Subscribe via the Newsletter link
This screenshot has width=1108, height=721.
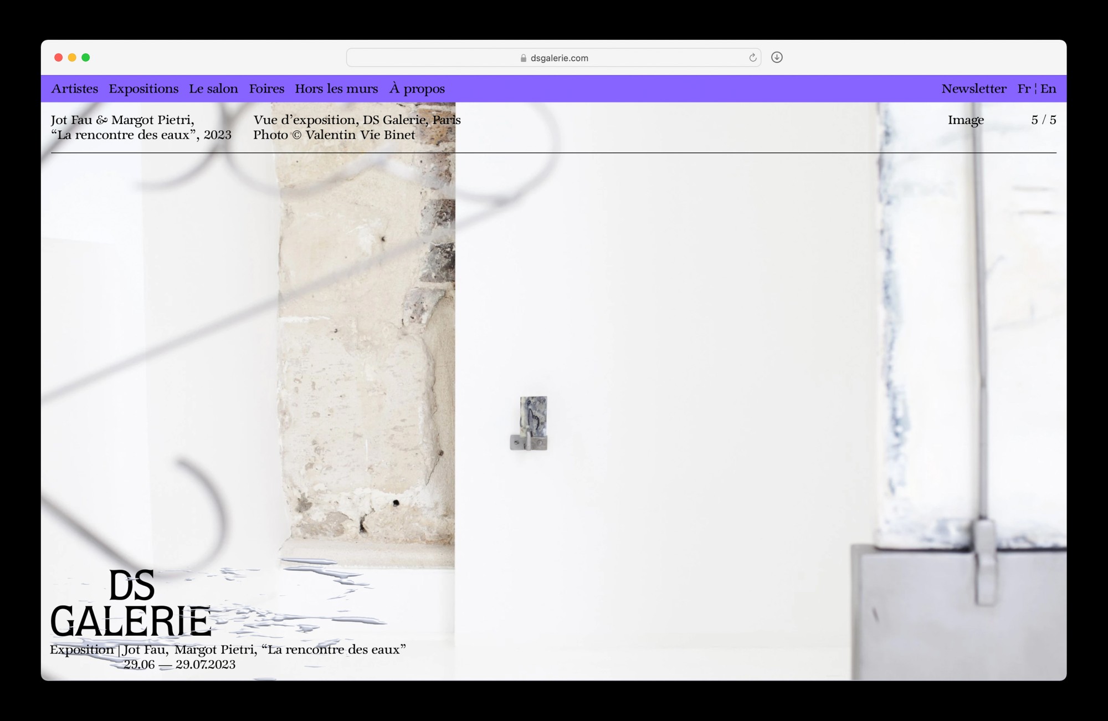coord(973,89)
